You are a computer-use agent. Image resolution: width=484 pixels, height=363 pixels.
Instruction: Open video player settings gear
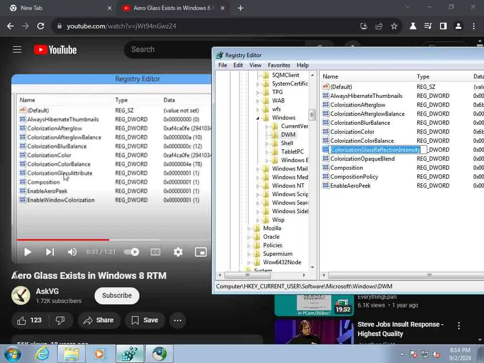178,252
